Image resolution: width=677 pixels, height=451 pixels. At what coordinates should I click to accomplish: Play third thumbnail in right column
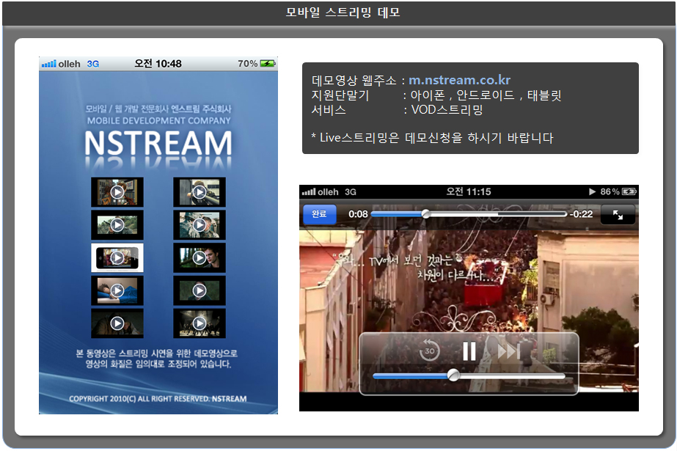(x=200, y=258)
